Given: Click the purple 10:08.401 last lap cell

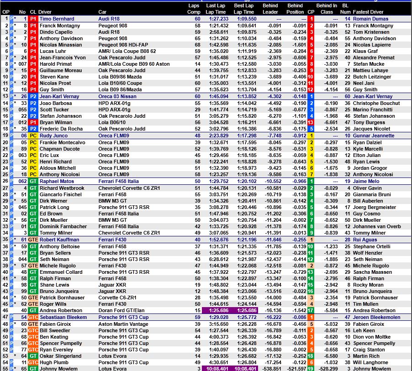Looking at the screenshot, I should 216,369.
